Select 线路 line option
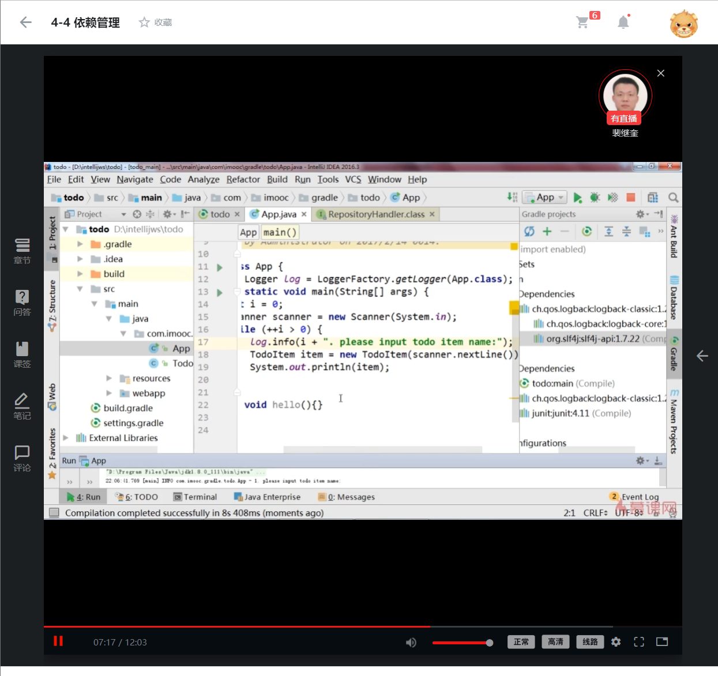This screenshot has width=718, height=676. (x=590, y=642)
